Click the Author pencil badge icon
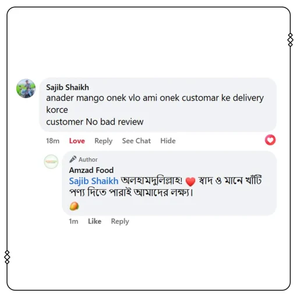This screenshot has width=297, height=297. (73, 160)
